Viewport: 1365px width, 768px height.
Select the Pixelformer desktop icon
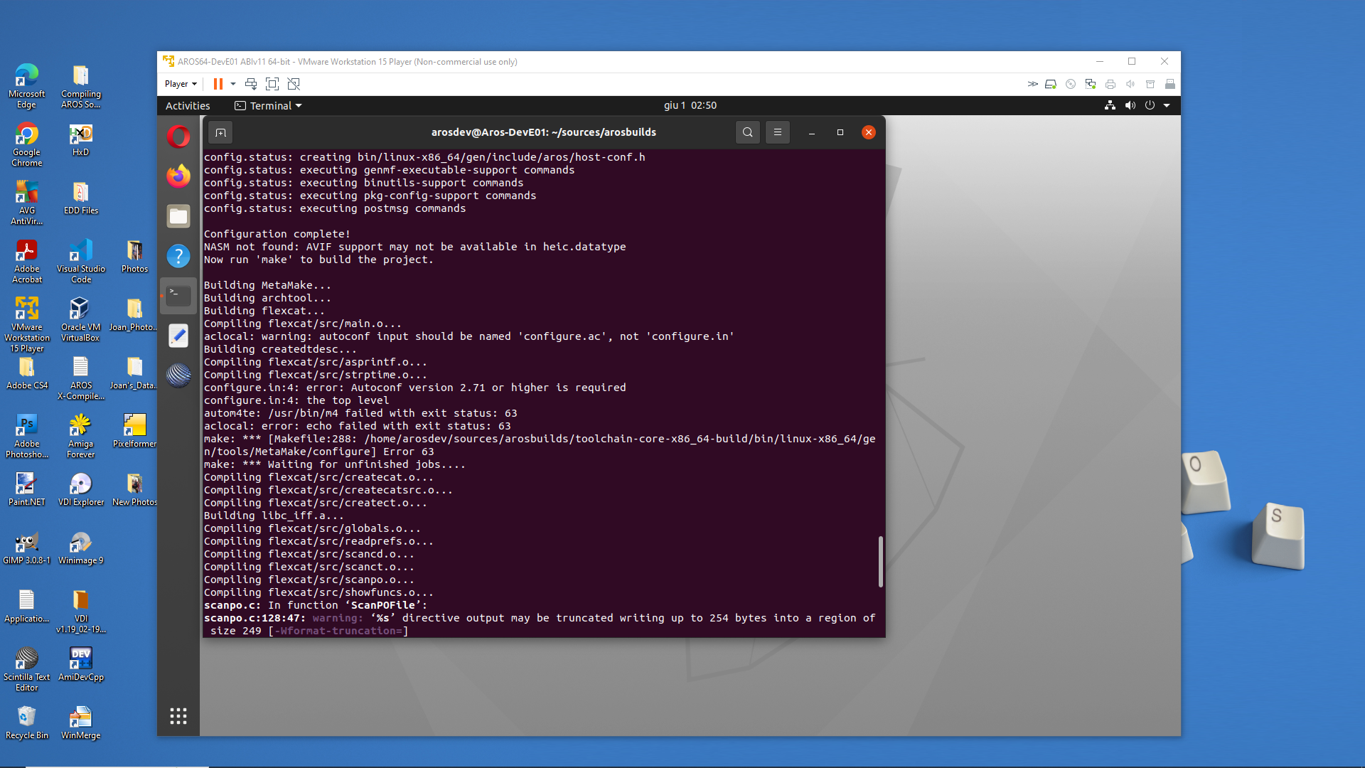pyautogui.click(x=134, y=431)
